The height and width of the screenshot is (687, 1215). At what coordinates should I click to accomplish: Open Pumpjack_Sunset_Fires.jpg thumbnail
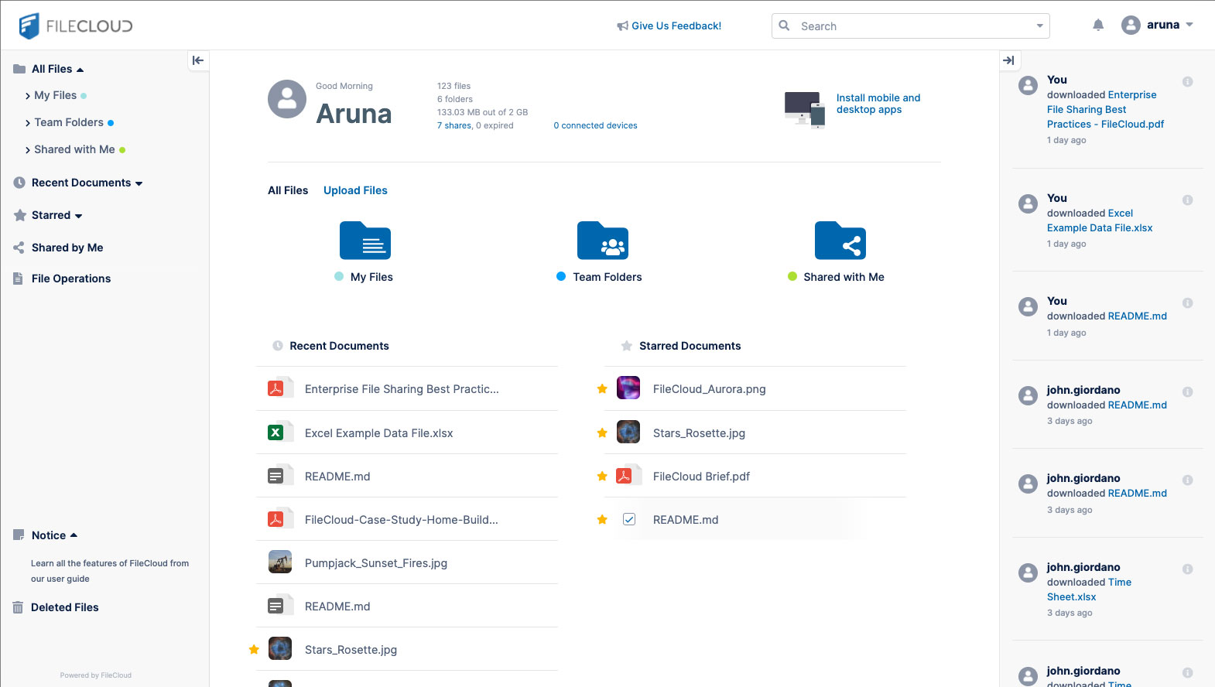(280, 562)
